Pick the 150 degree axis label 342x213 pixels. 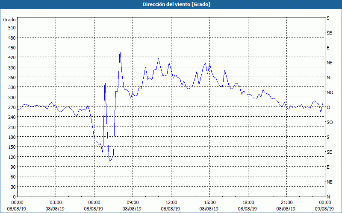tap(12, 147)
